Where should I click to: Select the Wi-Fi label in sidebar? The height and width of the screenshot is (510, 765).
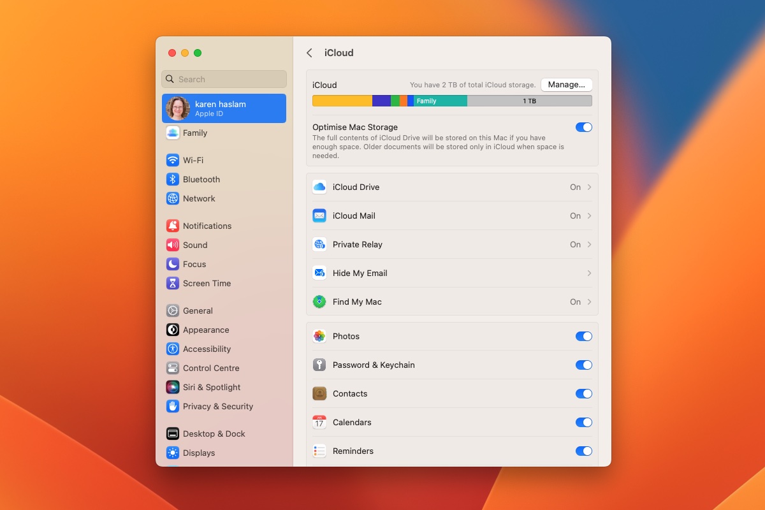coord(193,160)
